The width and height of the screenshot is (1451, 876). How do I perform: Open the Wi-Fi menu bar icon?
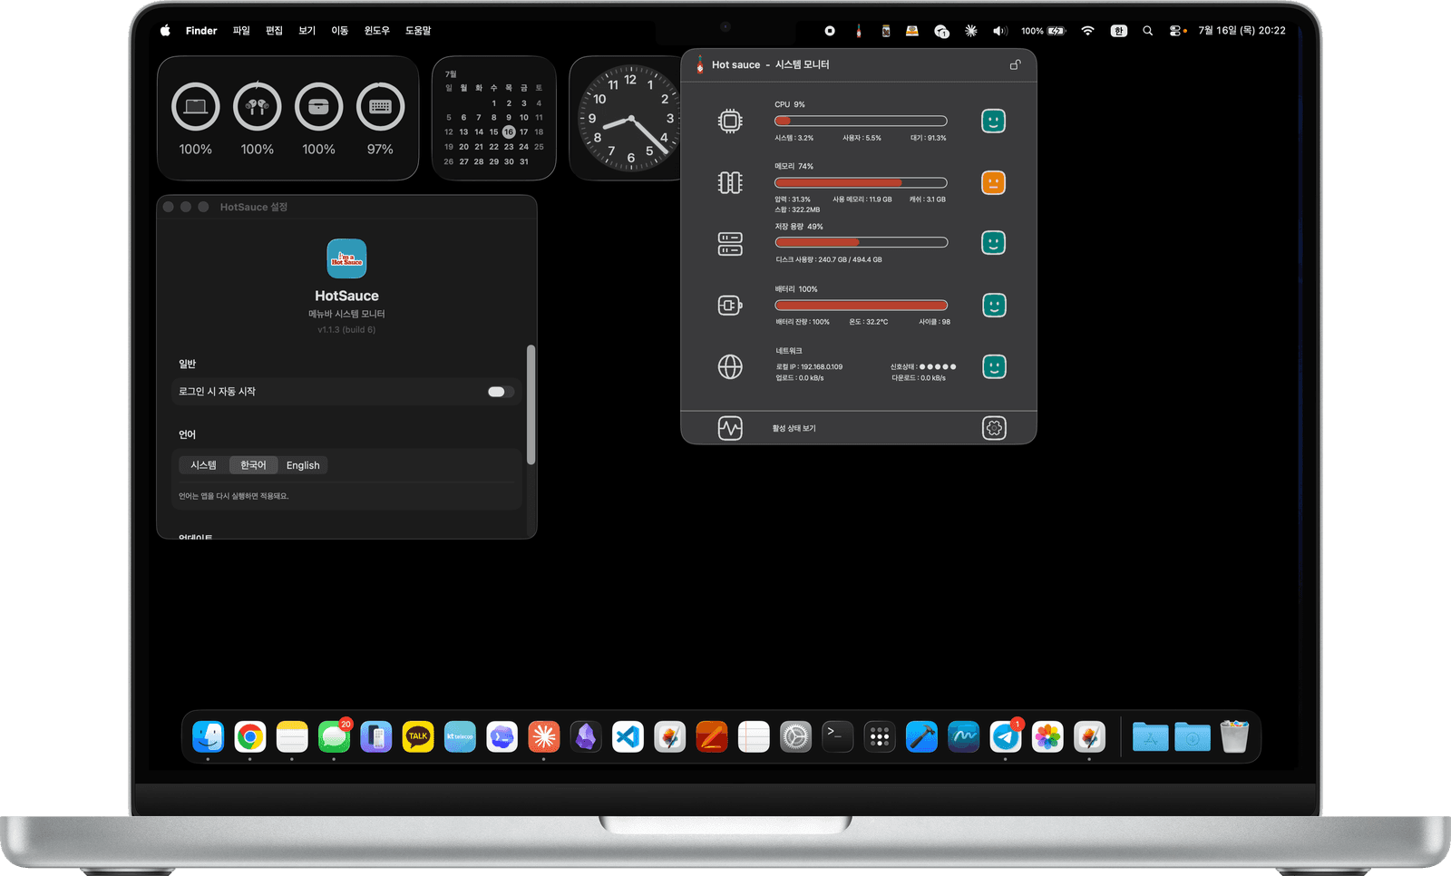tap(1087, 31)
